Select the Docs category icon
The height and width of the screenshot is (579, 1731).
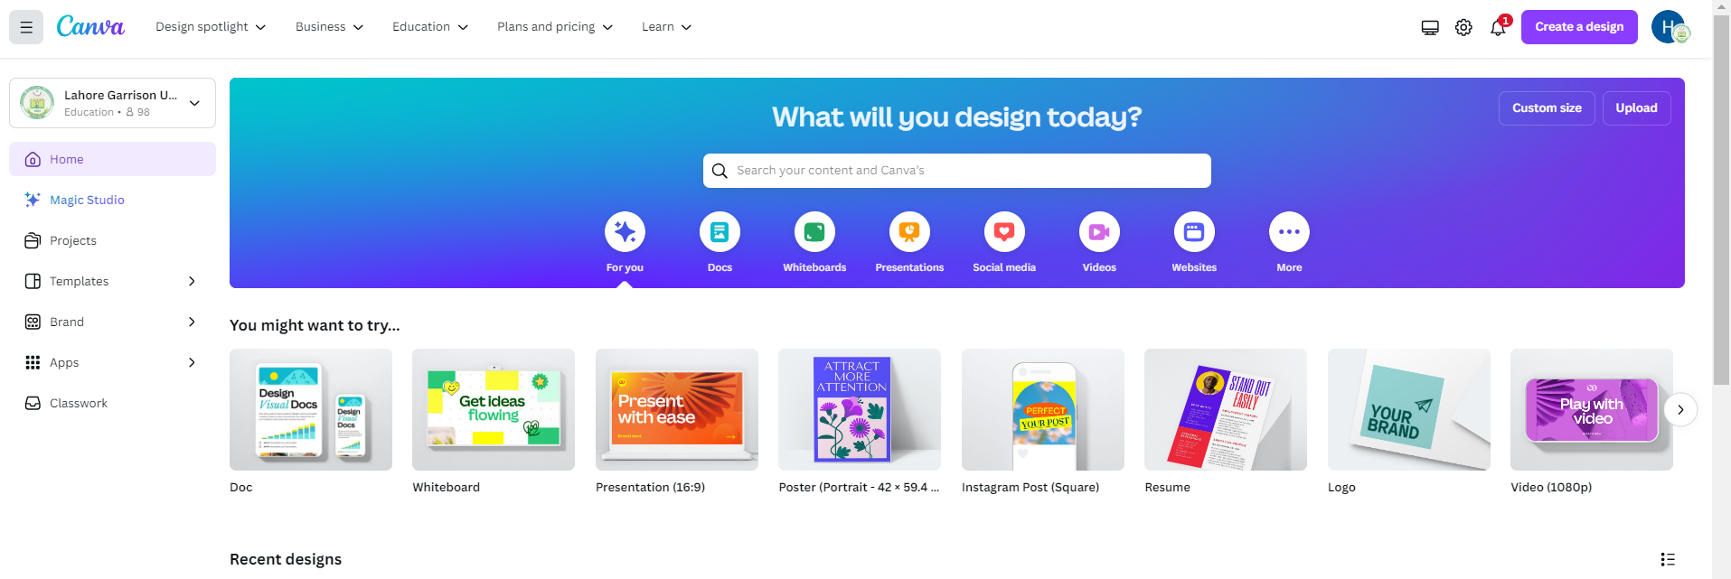tap(720, 232)
